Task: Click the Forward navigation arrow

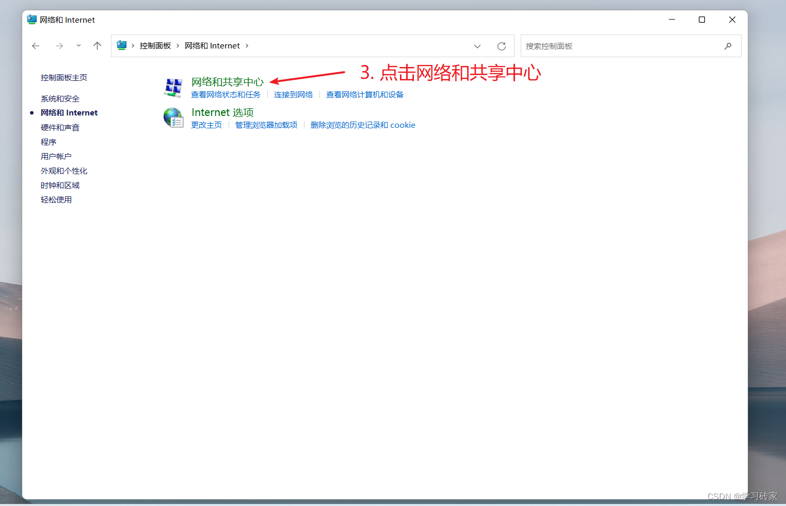Action: tap(59, 46)
